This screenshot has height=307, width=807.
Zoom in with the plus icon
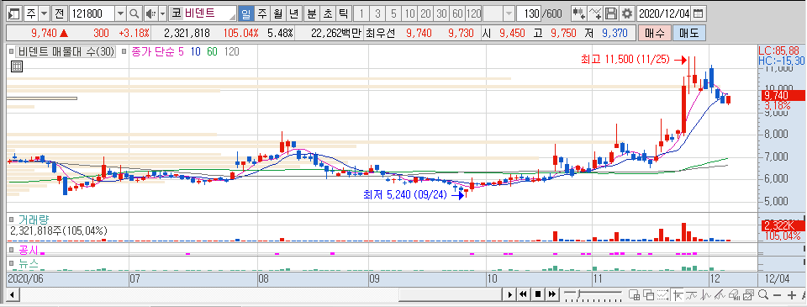[x=792, y=295]
